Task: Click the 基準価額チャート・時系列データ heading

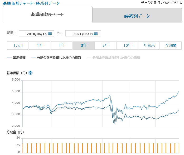Action: pyautogui.click(x=31, y=3)
